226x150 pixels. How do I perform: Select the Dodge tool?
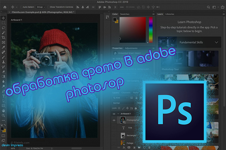tap(3, 86)
